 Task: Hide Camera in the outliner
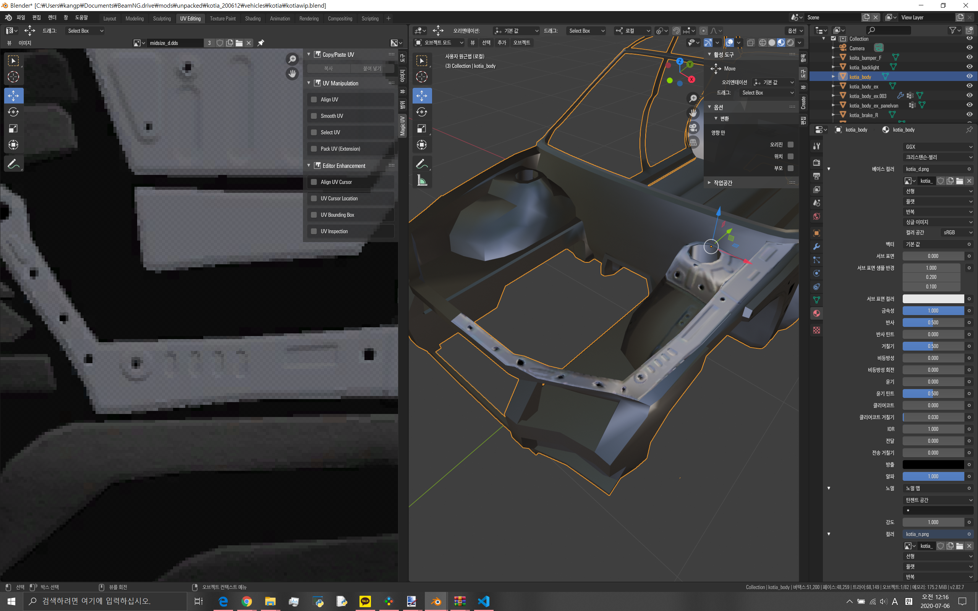[x=969, y=48]
